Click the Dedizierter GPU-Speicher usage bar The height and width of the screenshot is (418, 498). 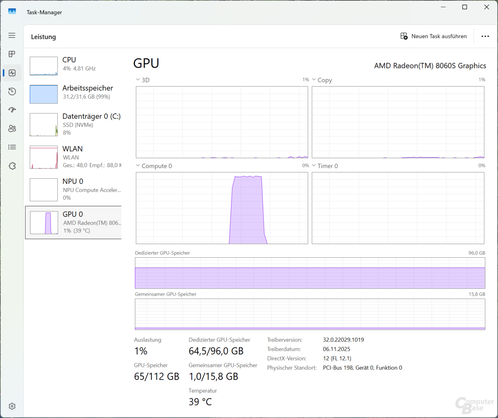310,273
